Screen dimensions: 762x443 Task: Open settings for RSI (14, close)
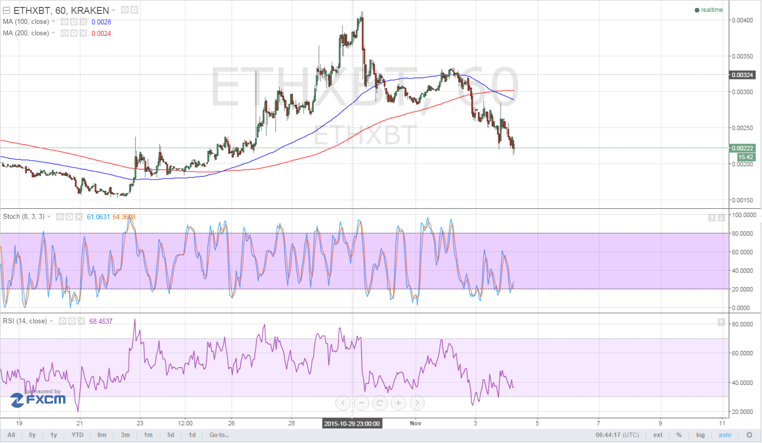pos(72,321)
